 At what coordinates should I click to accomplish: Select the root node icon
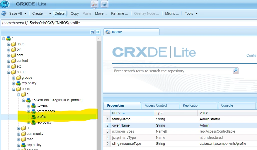point(8,38)
